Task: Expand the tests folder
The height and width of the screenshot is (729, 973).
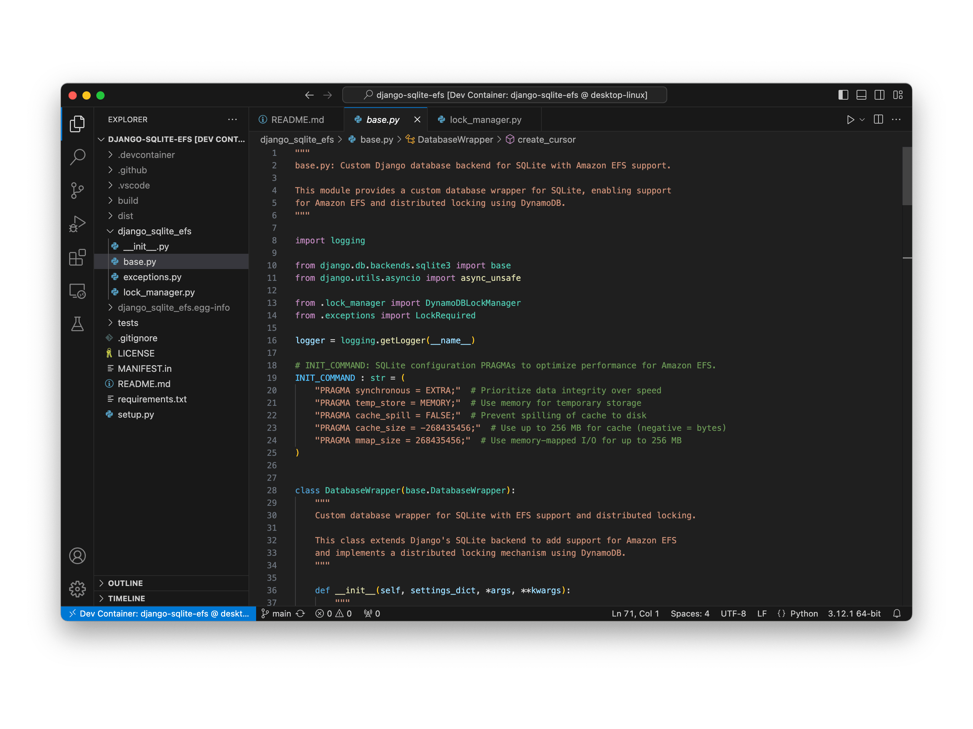Action: pos(172,323)
